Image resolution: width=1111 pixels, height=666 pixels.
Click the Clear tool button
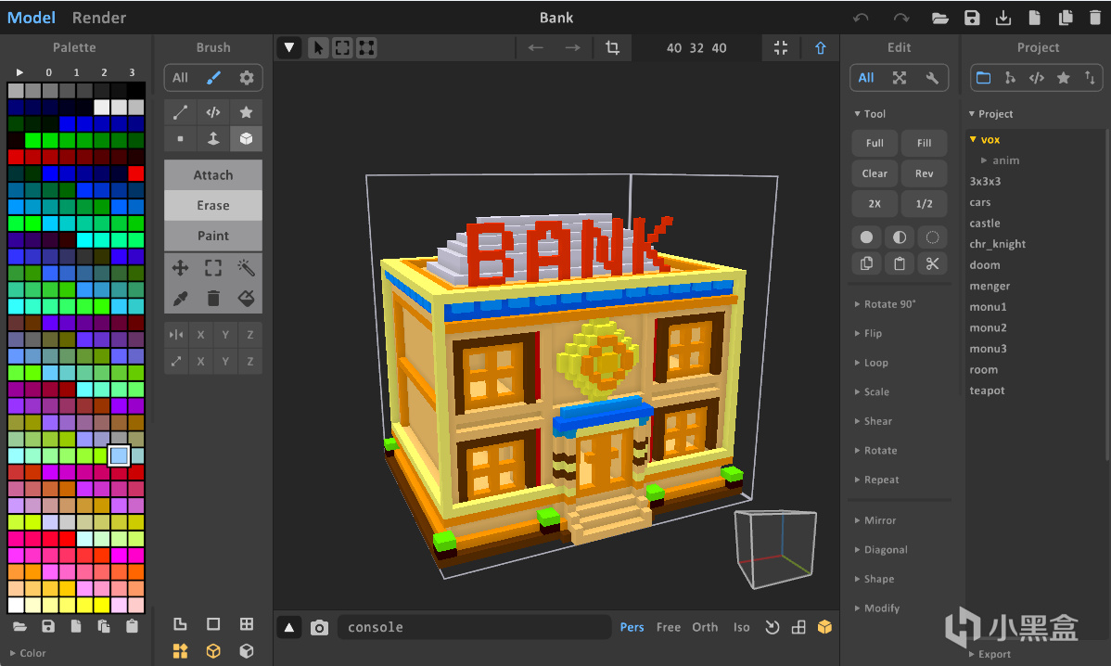pyautogui.click(x=875, y=173)
